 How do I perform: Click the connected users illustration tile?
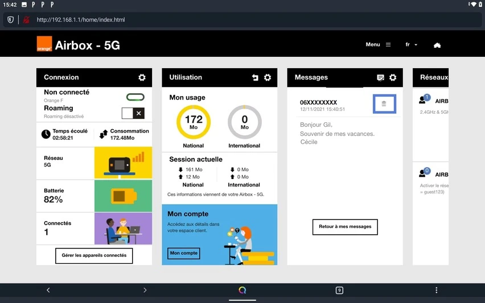pos(123,229)
